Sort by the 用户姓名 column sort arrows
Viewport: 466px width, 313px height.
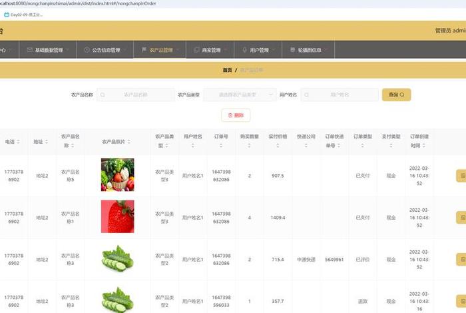192,145
